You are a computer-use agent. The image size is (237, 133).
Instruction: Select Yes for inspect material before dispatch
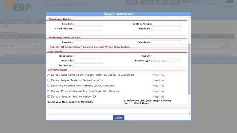(x=153, y=80)
